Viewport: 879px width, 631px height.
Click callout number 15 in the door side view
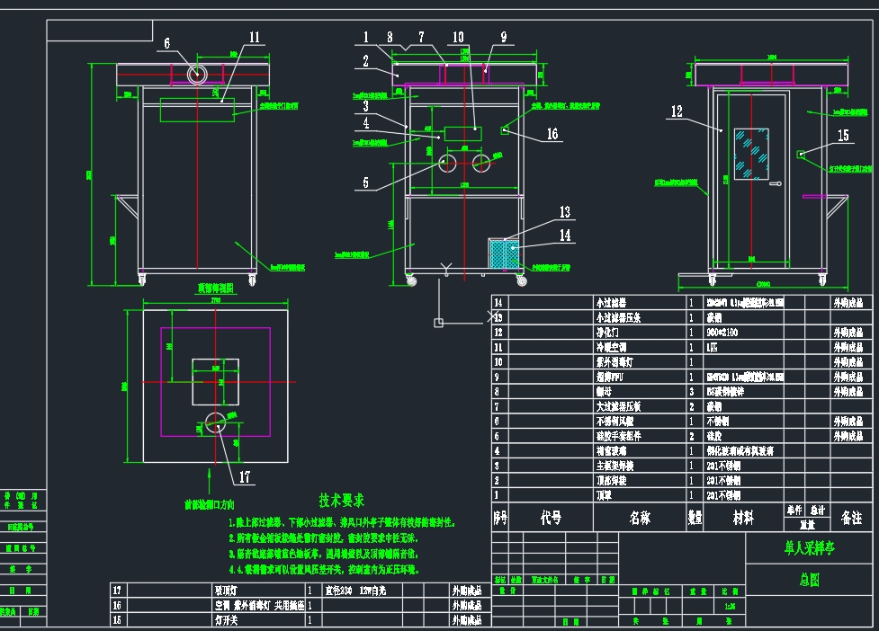tap(843, 135)
